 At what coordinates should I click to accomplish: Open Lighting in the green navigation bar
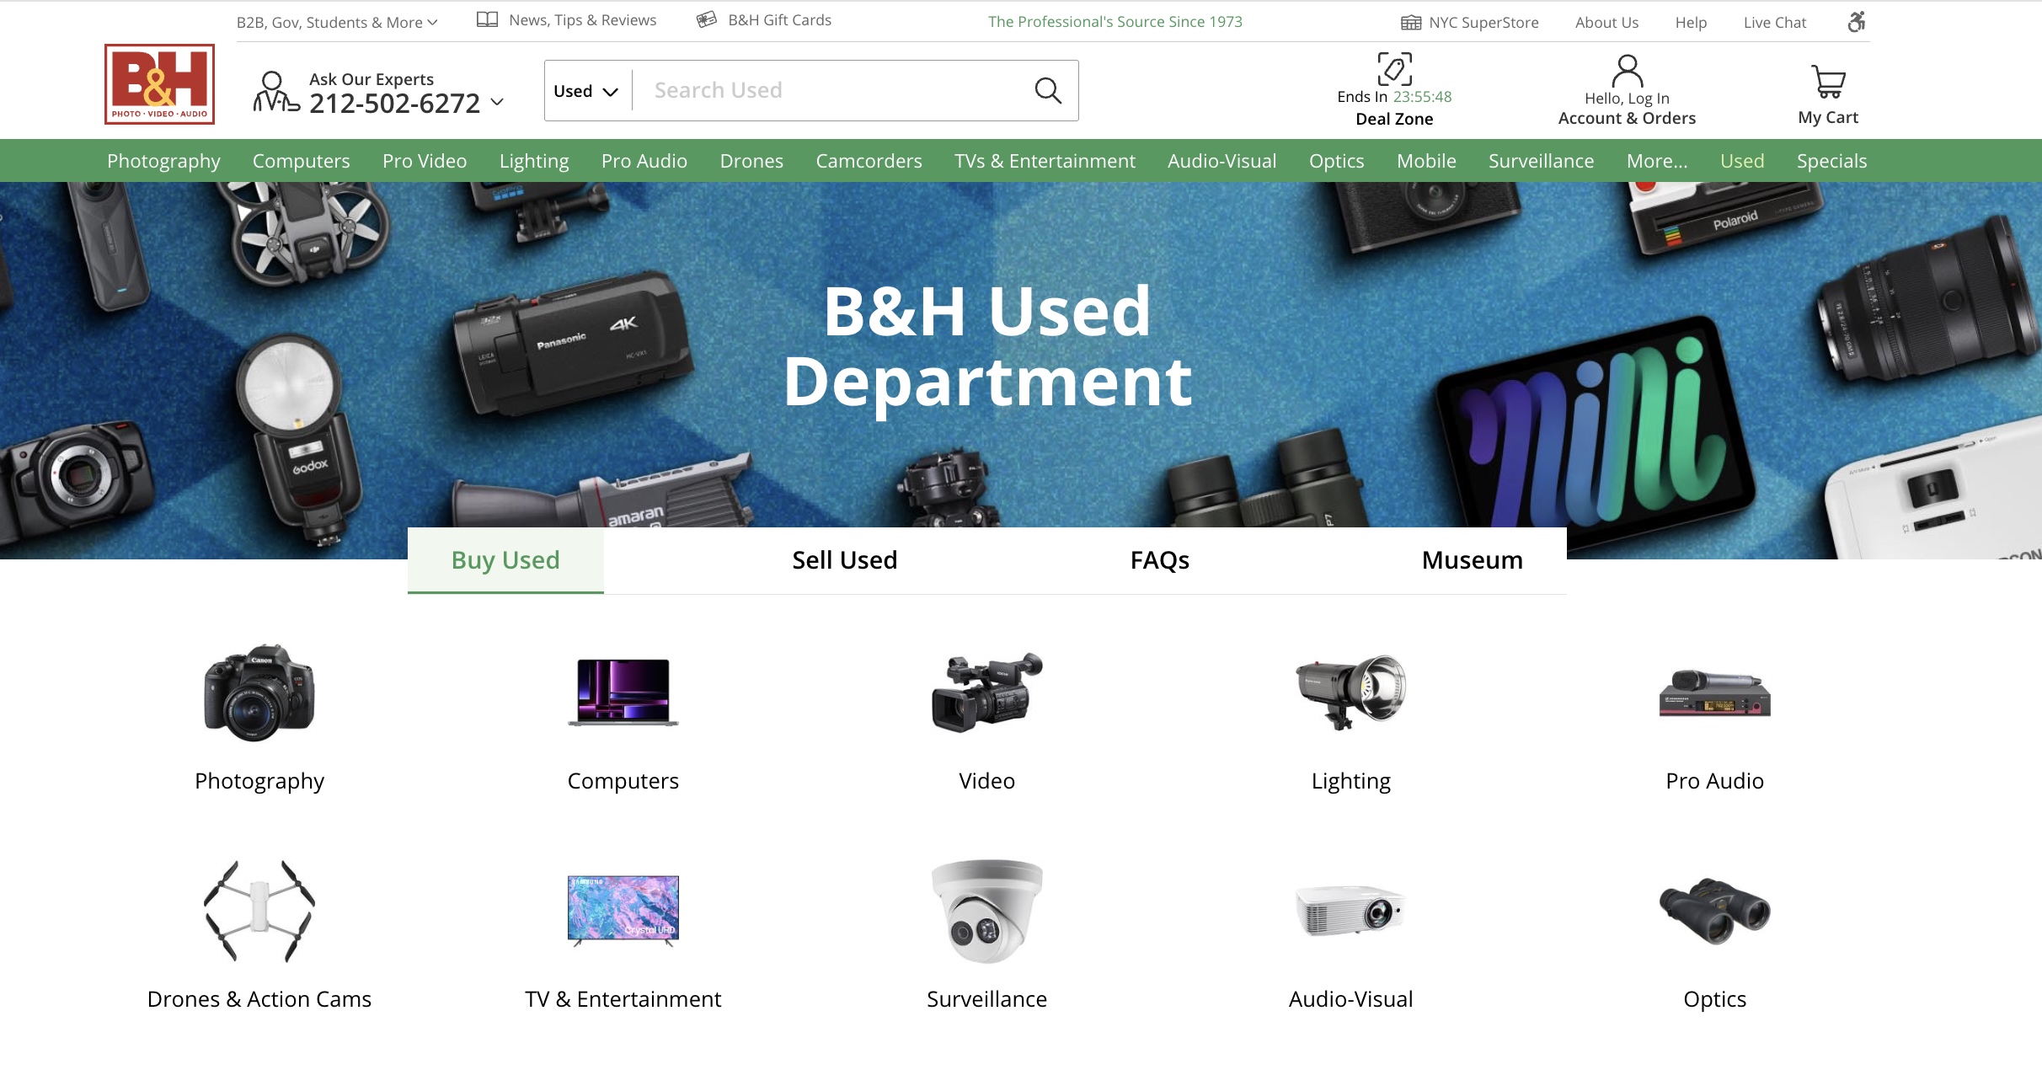(534, 161)
